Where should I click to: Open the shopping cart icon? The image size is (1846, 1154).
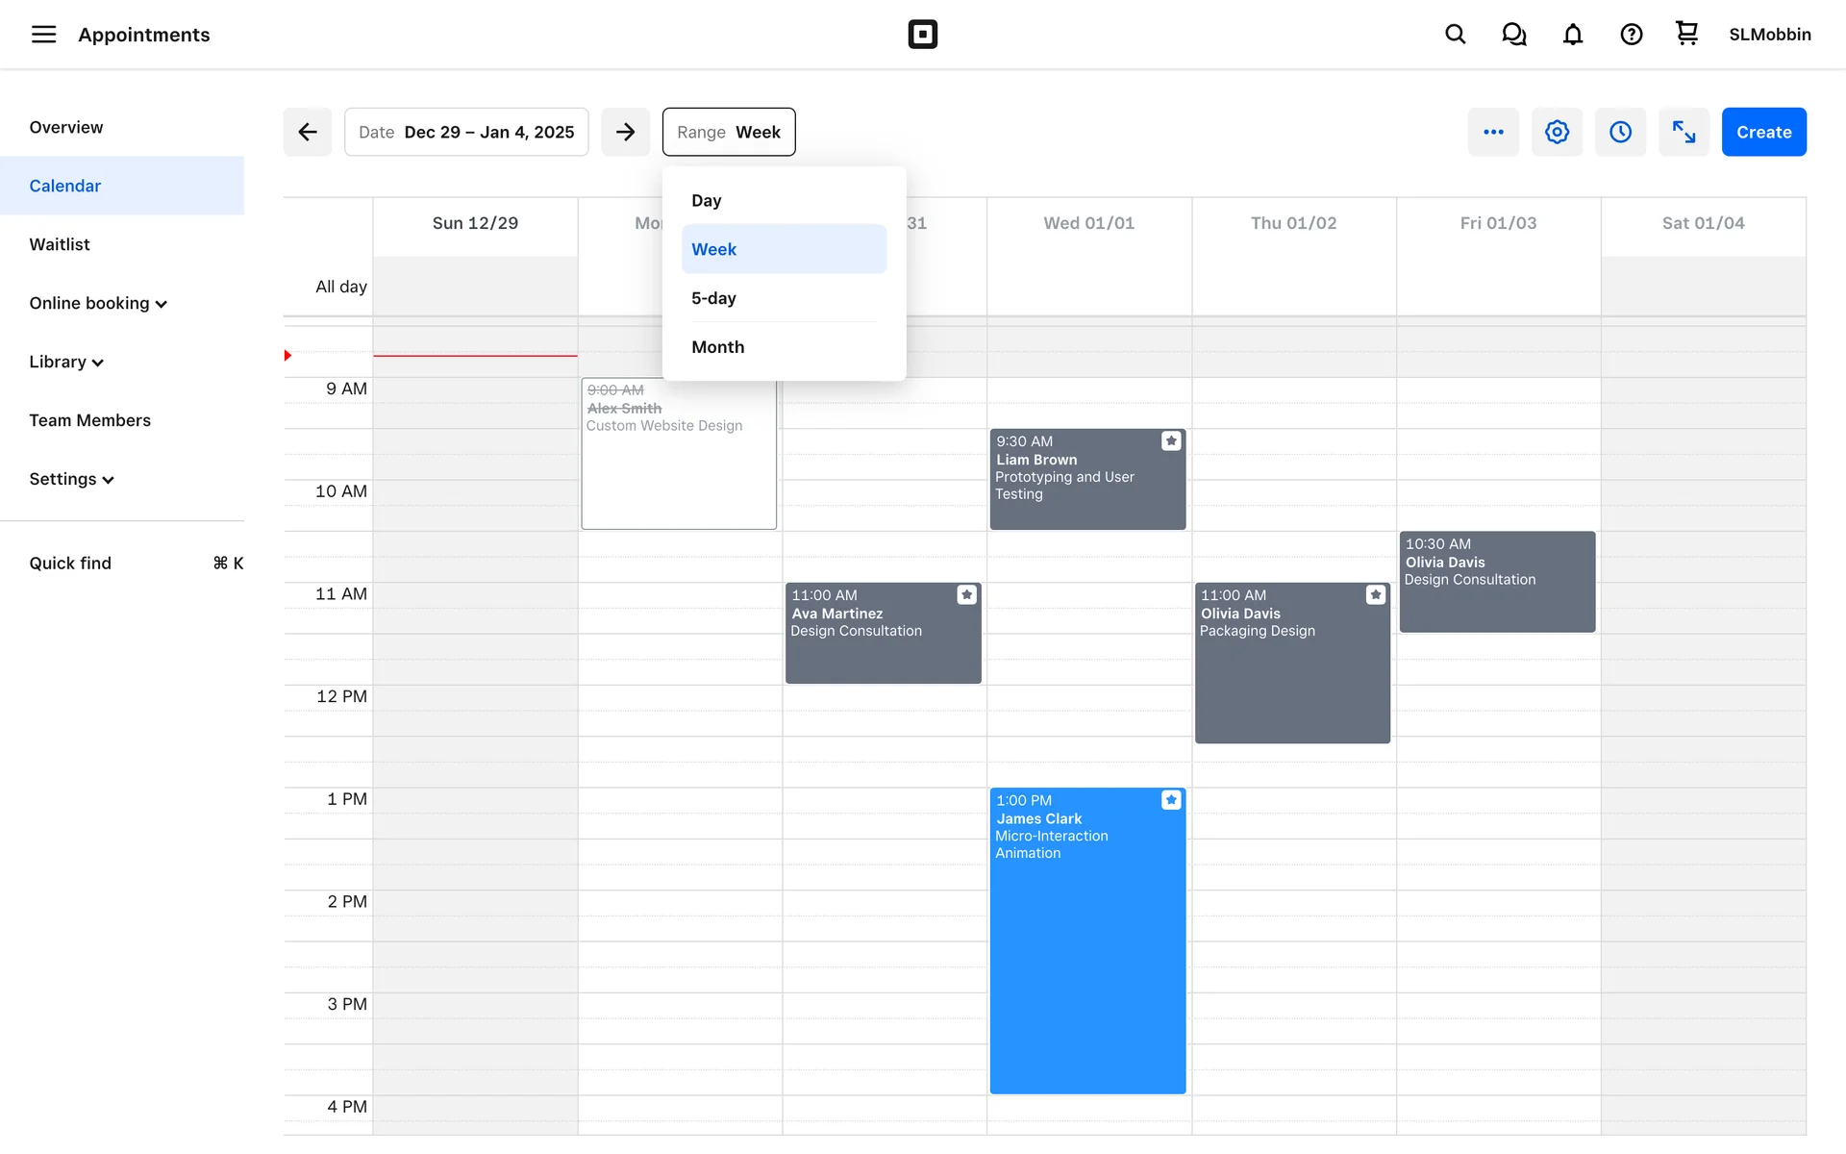tap(1686, 34)
